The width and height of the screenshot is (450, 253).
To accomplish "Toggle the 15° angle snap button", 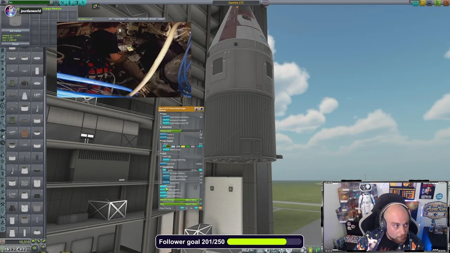I will pos(44,247).
